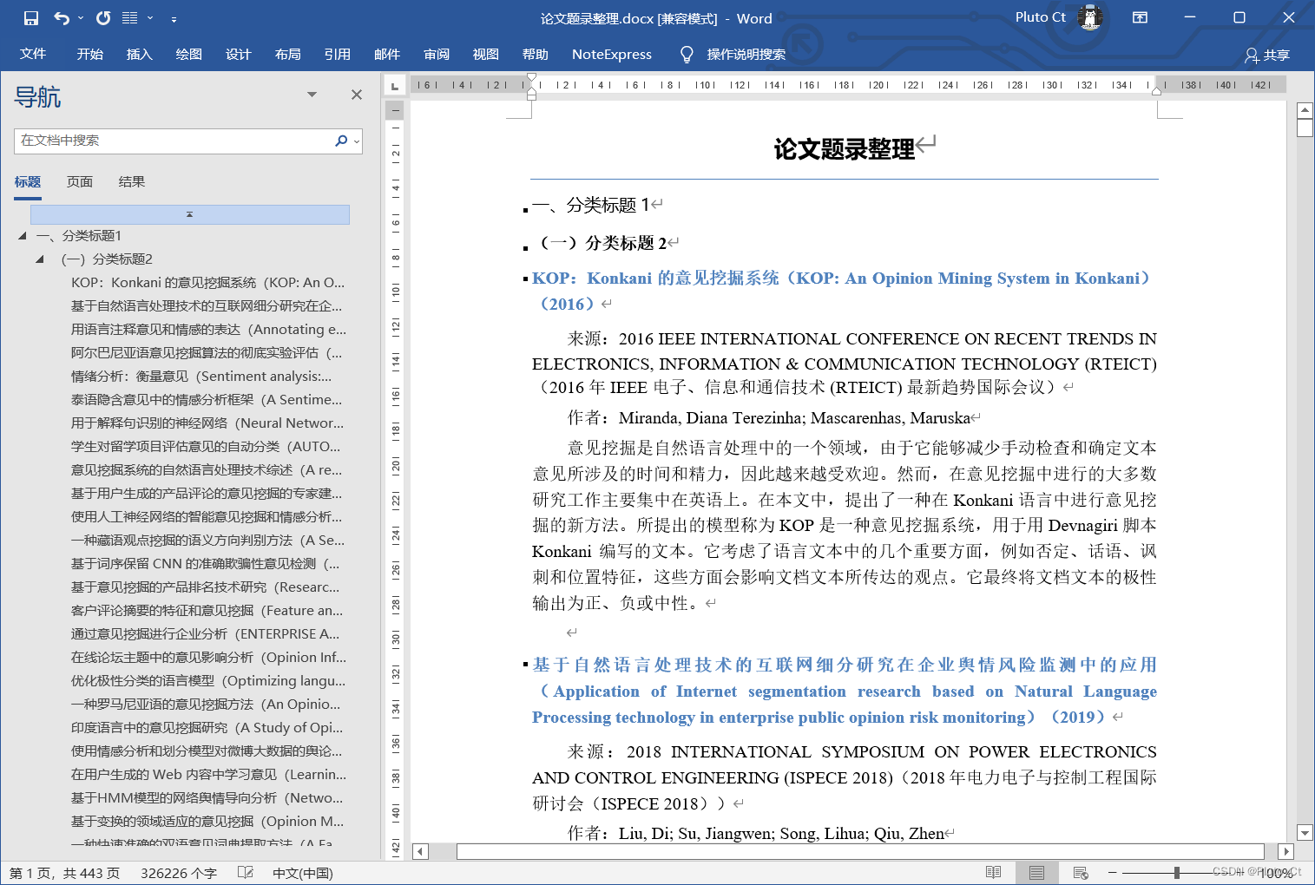1315x885 pixels.
Task: Select 一、分类标题1 in navigation tree
Action: 79,236
